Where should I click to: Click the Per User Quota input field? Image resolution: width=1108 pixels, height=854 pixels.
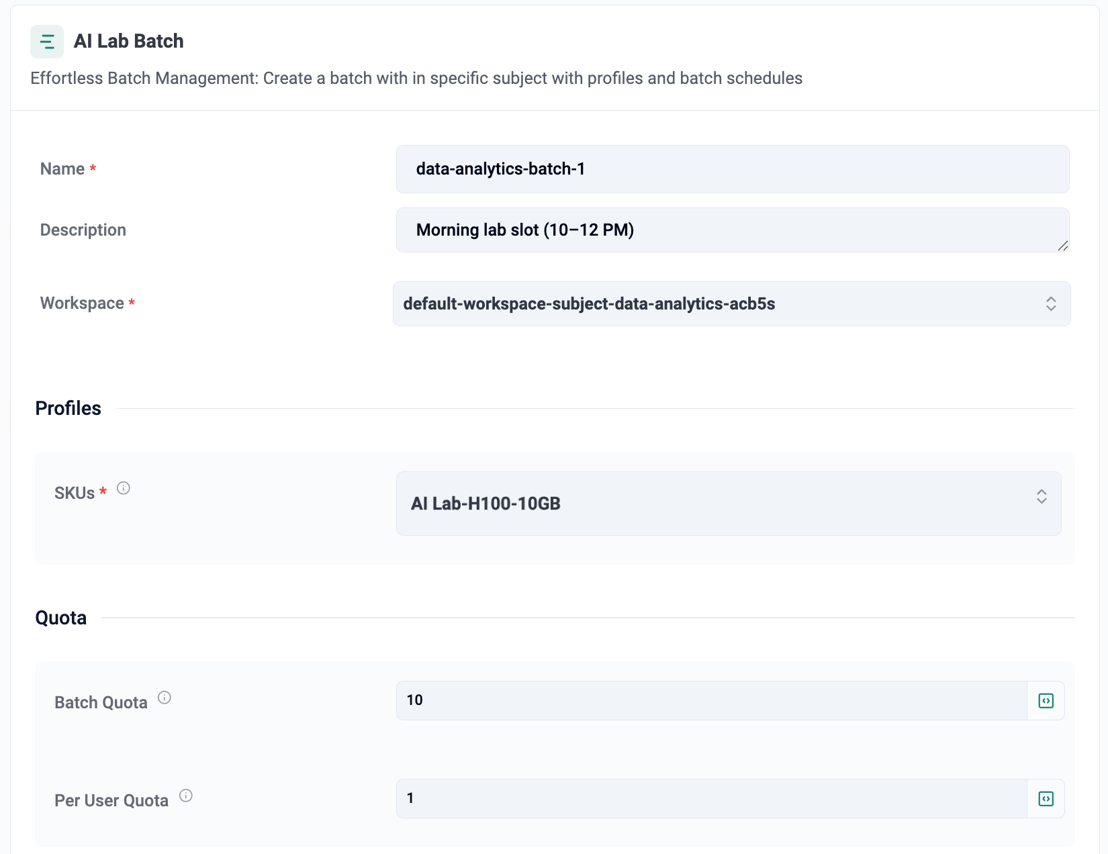click(712, 799)
